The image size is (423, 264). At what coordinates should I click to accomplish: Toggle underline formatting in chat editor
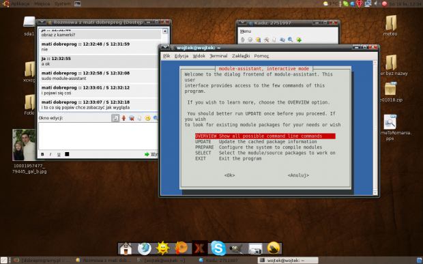coord(59,154)
